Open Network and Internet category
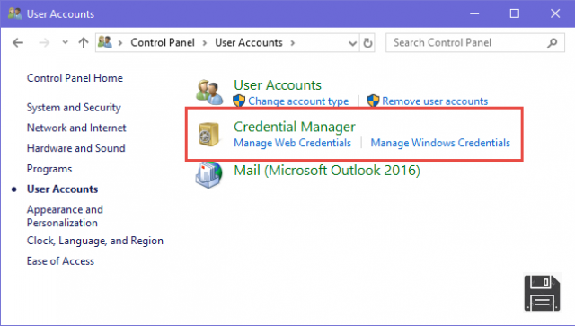The width and height of the screenshot is (575, 326). pyautogui.click(x=76, y=128)
